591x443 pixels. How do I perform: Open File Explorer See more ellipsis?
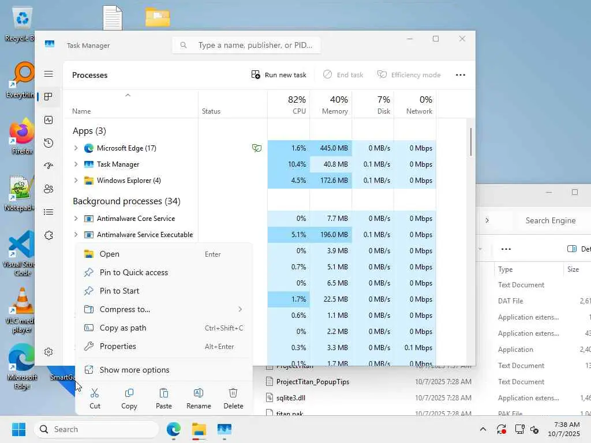coord(506,249)
